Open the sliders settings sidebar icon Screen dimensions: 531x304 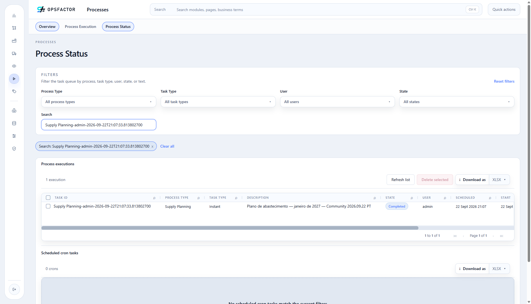pyautogui.click(x=14, y=136)
